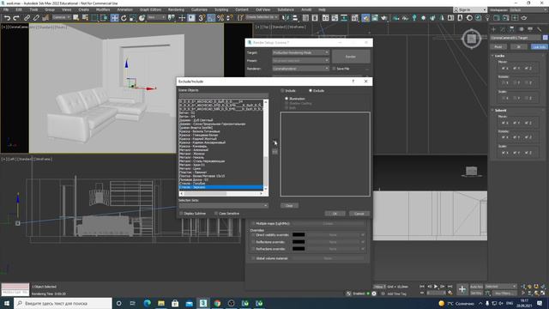Activate the Select and Link chain icon
Screen dimensions: 549x309
(x=27, y=17)
